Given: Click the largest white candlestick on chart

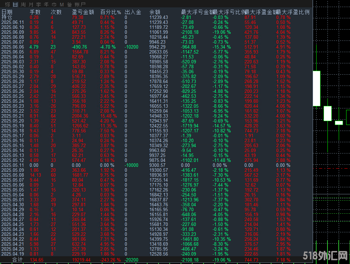Looking at the screenshot, I should [317, 88].
